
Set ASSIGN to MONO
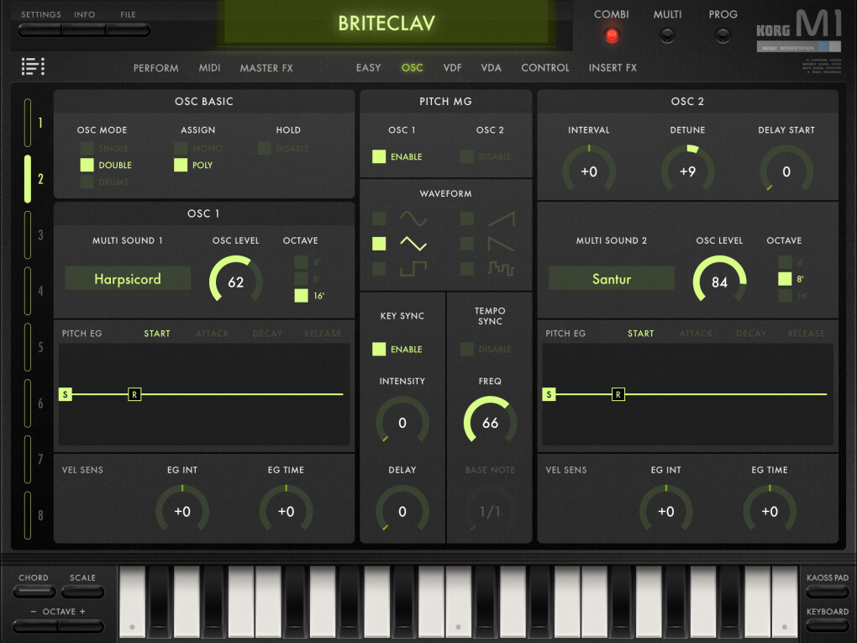coord(181,148)
